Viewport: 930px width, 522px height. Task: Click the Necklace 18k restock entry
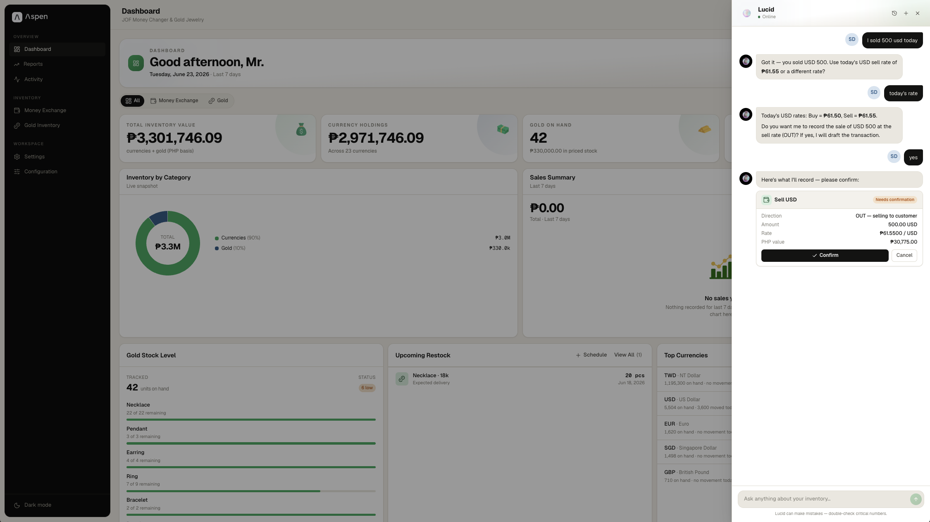coord(520,379)
